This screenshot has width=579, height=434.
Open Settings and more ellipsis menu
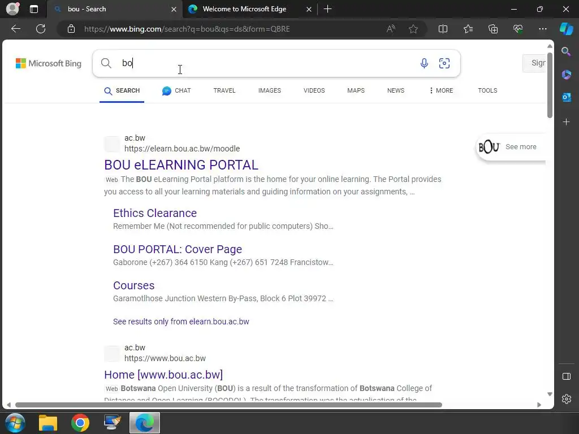pos(542,29)
